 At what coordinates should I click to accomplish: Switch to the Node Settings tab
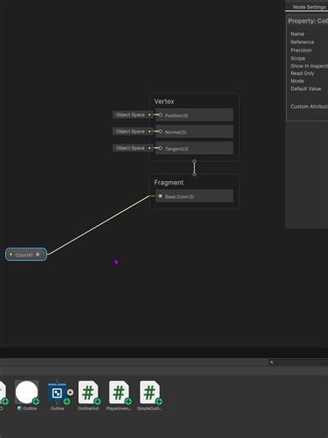(x=309, y=7)
